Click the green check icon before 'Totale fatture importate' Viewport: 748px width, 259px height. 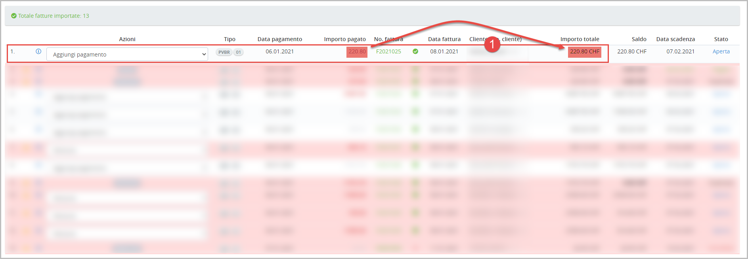click(14, 16)
